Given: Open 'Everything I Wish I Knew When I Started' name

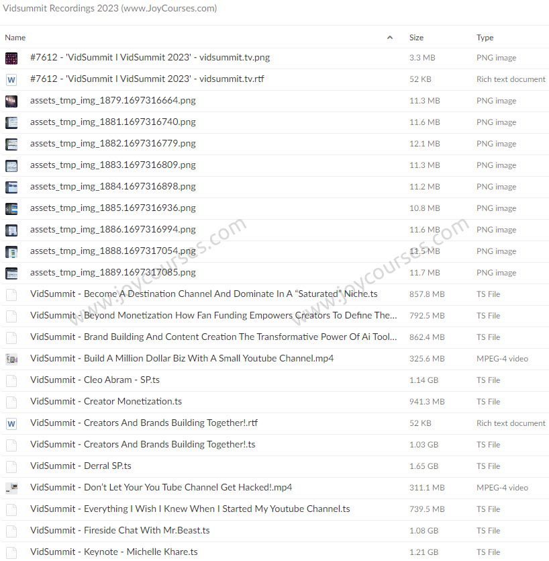Looking at the screenshot, I should [x=190, y=509].
